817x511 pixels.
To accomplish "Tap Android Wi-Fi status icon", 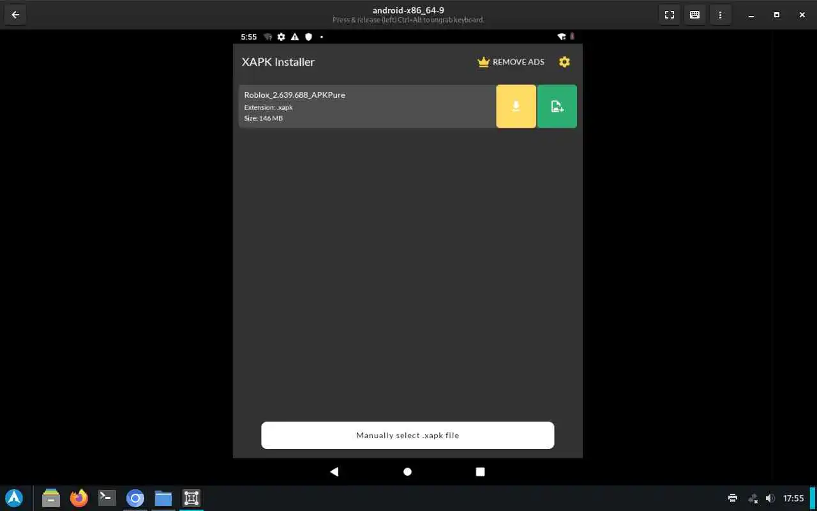I will coord(562,37).
